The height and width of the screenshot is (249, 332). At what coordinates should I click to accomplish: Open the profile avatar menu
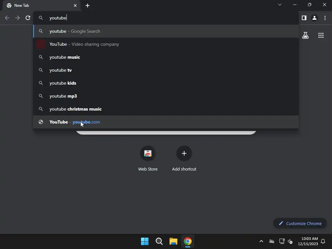[314, 18]
